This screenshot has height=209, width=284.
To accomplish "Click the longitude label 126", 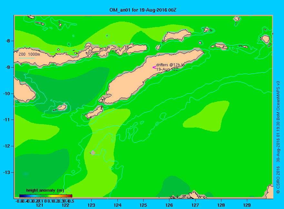I will [169, 205].
